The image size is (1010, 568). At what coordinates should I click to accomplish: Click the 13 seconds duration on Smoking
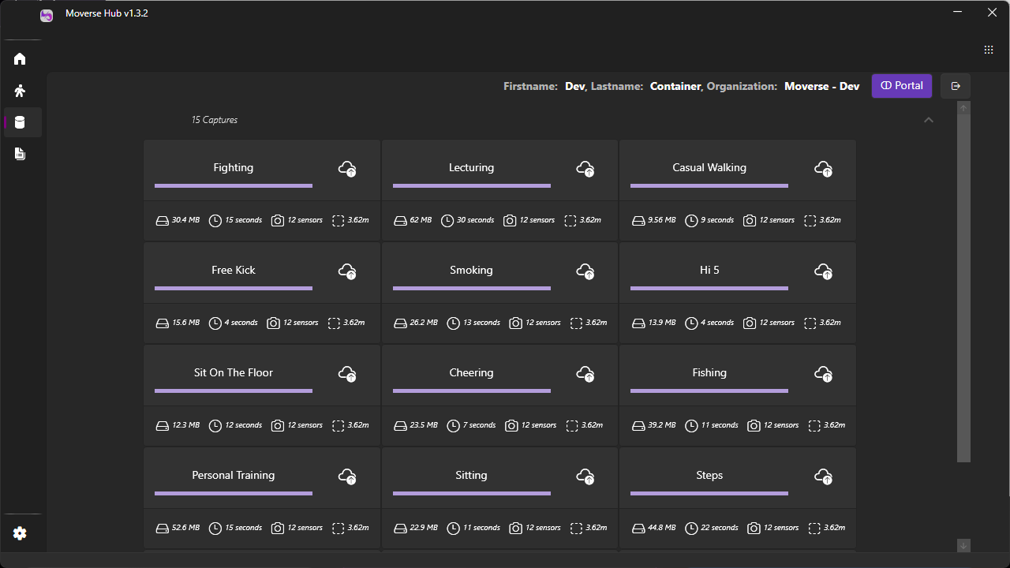click(x=481, y=323)
